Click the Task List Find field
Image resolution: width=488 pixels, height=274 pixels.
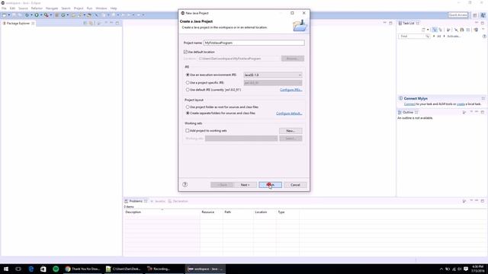click(x=413, y=37)
